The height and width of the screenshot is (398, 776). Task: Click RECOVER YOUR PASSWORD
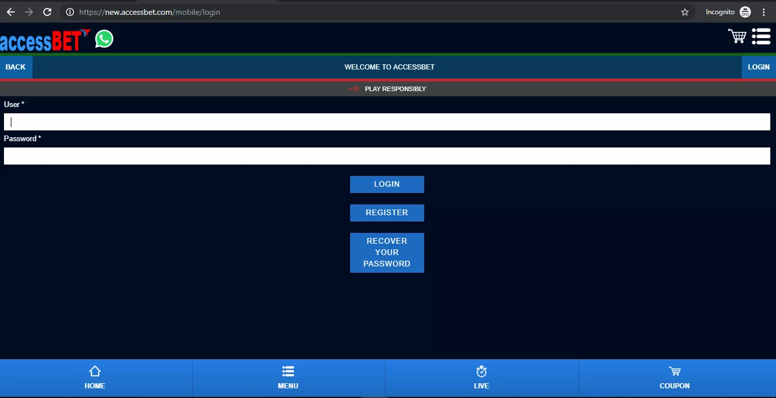point(387,252)
